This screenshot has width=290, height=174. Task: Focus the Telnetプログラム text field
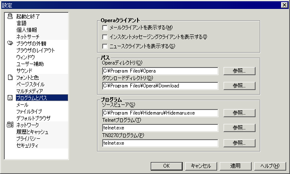(160, 128)
